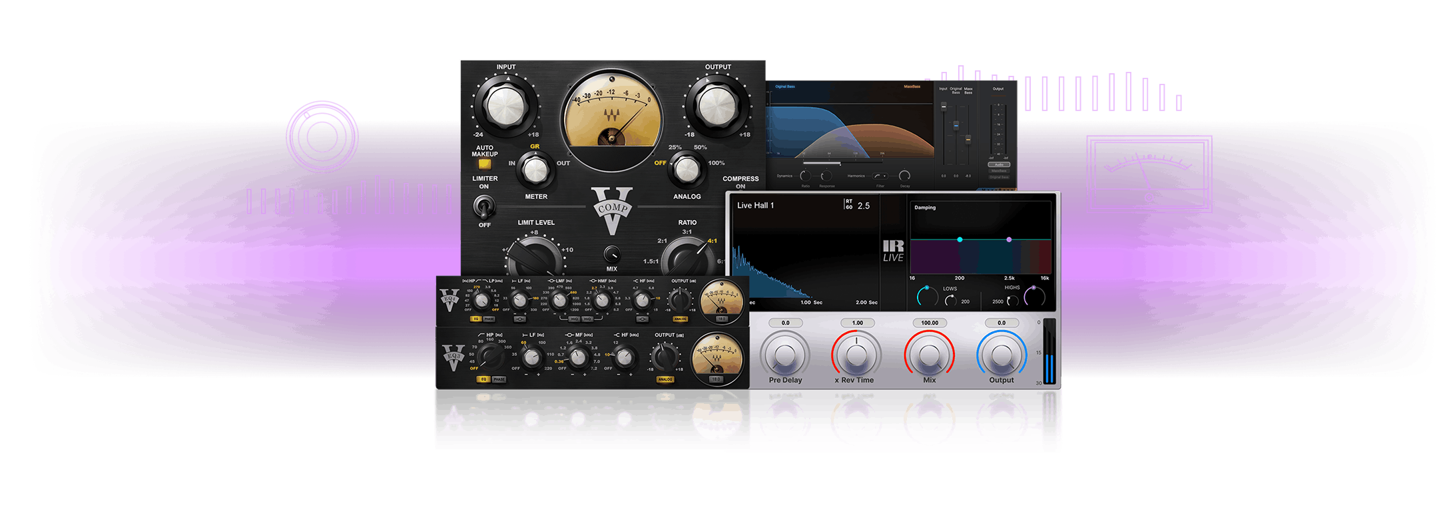The image size is (1439, 519).
Task: Click the MaxxBass Dynamics Ratio knob
Action: coord(805,176)
